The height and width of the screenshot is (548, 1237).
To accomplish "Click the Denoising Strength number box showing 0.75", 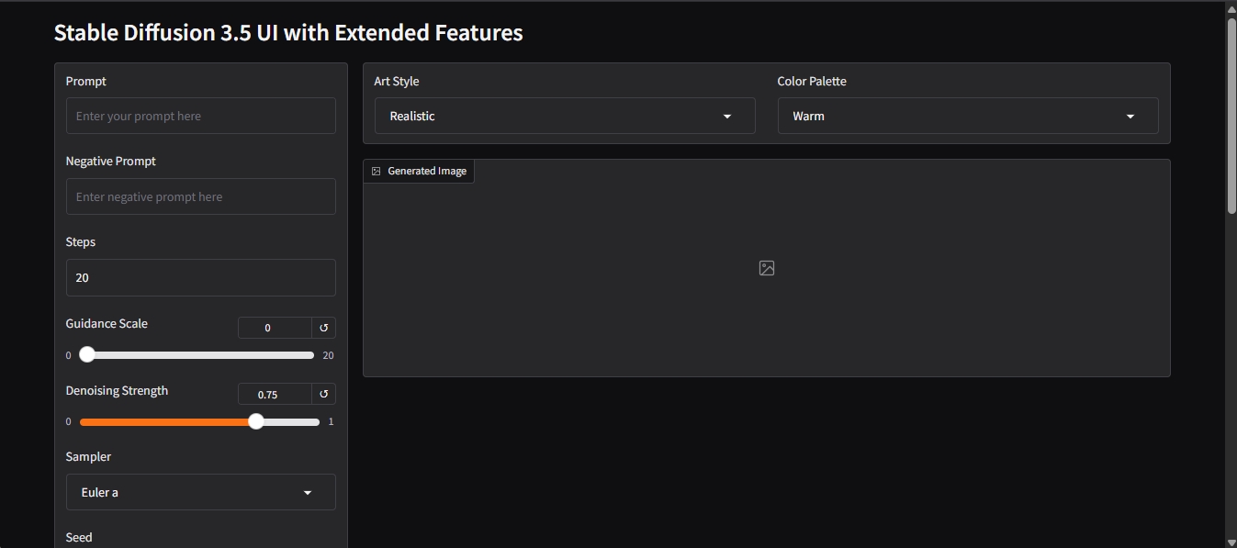I will point(275,395).
